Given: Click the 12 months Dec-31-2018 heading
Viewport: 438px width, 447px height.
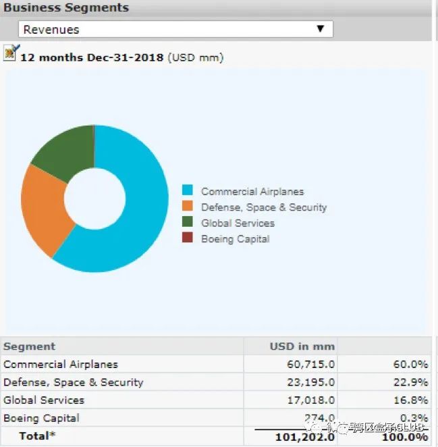Looking at the screenshot, I should point(92,57).
